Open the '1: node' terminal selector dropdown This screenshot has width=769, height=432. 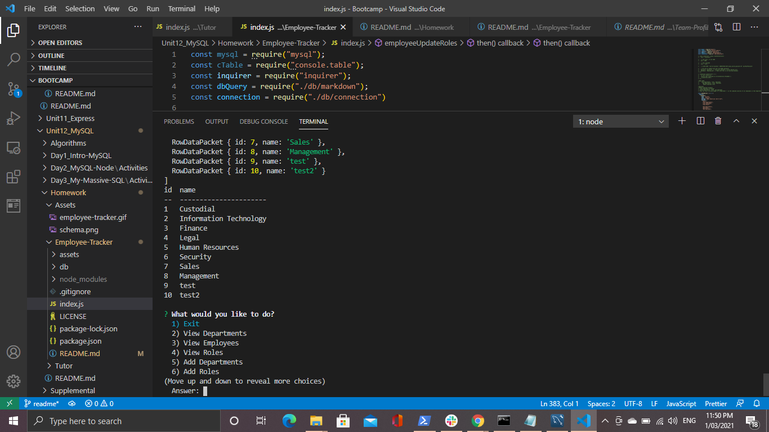(x=621, y=121)
